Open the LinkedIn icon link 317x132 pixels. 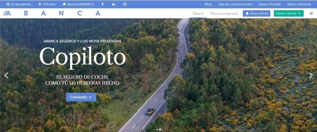pos(114,4)
